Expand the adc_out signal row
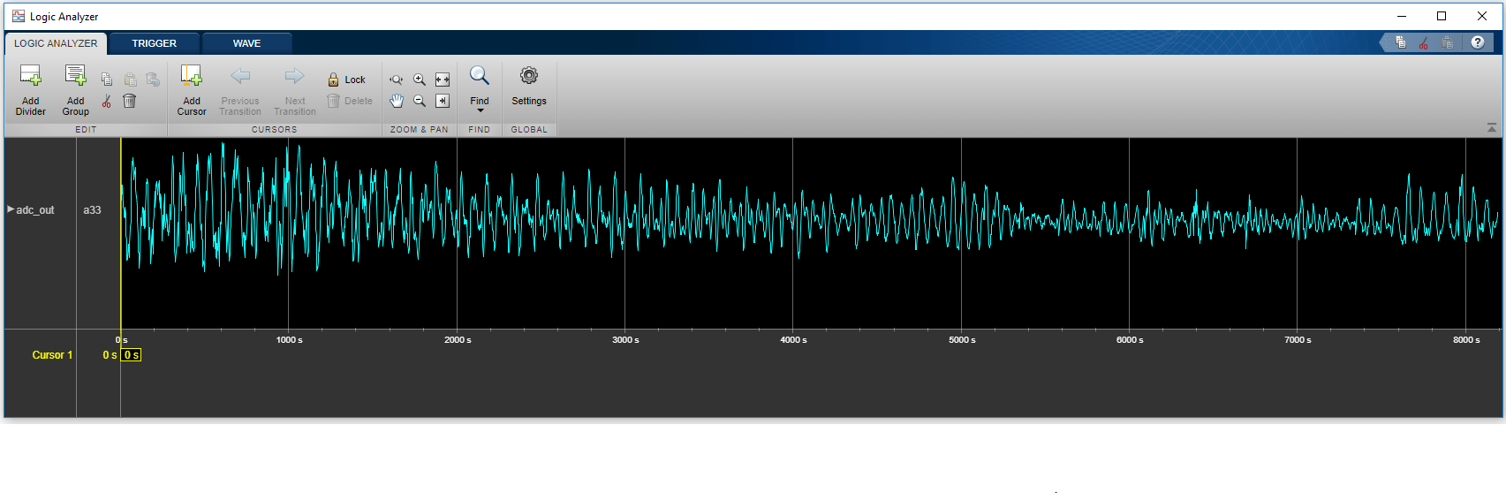The width and height of the screenshot is (1506, 493). (x=11, y=209)
